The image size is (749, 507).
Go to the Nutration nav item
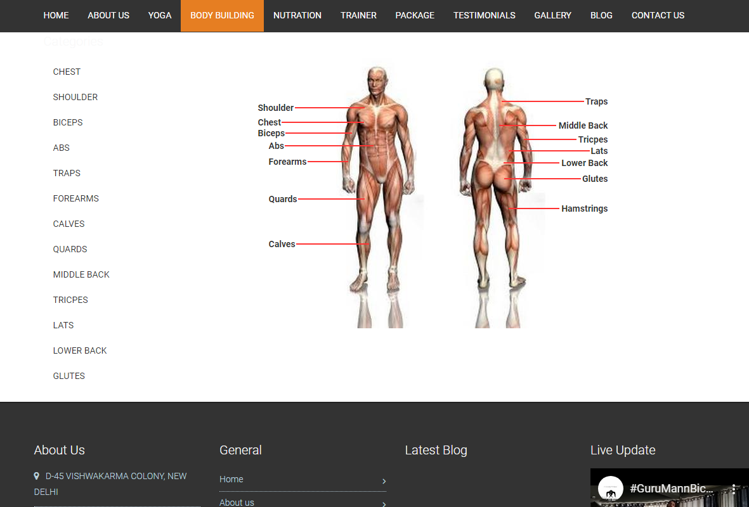pos(297,15)
